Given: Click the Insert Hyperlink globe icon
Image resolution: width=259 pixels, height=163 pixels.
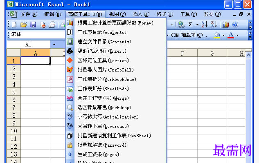Looking at the screenshot, I should pyautogui.click(x=181, y=25).
